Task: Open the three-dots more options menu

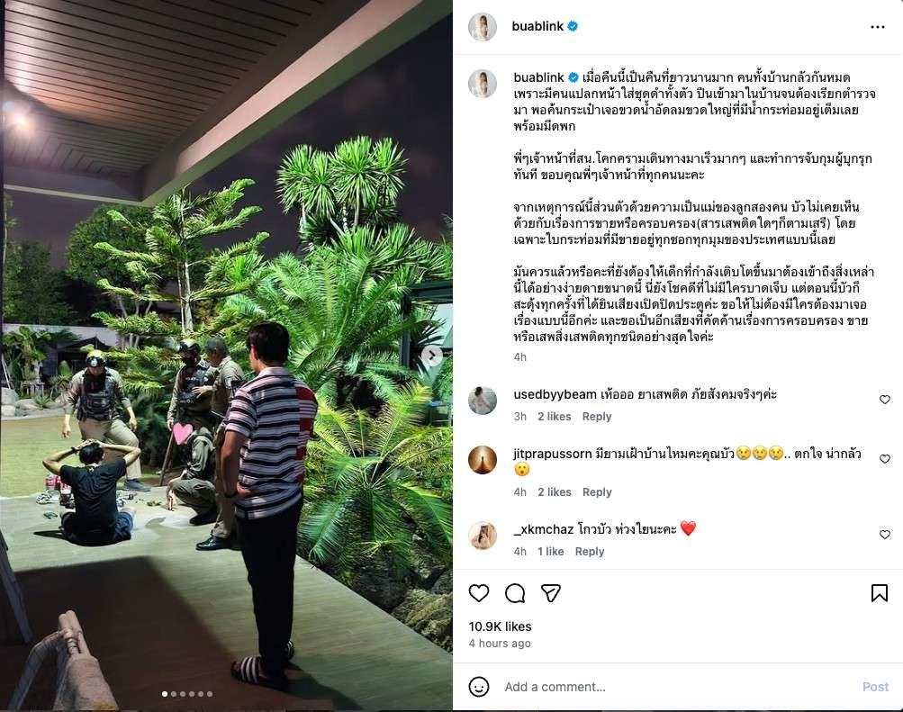Action: tap(878, 27)
